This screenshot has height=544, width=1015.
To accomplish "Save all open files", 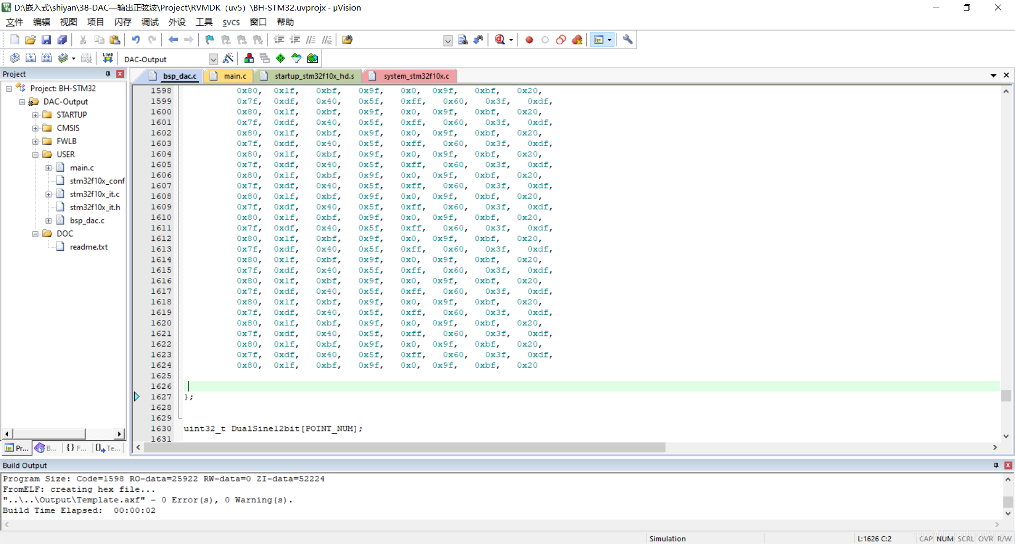I will pos(62,40).
